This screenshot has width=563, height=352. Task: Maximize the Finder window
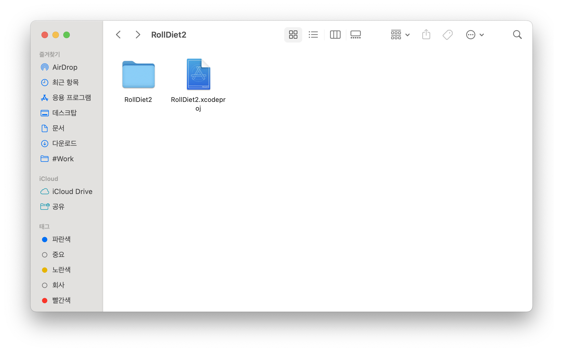pos(67,35)
